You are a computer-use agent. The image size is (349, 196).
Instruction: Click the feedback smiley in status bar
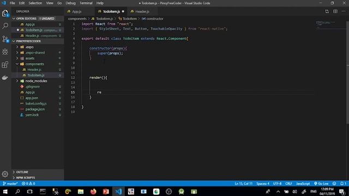click(334, 183)
